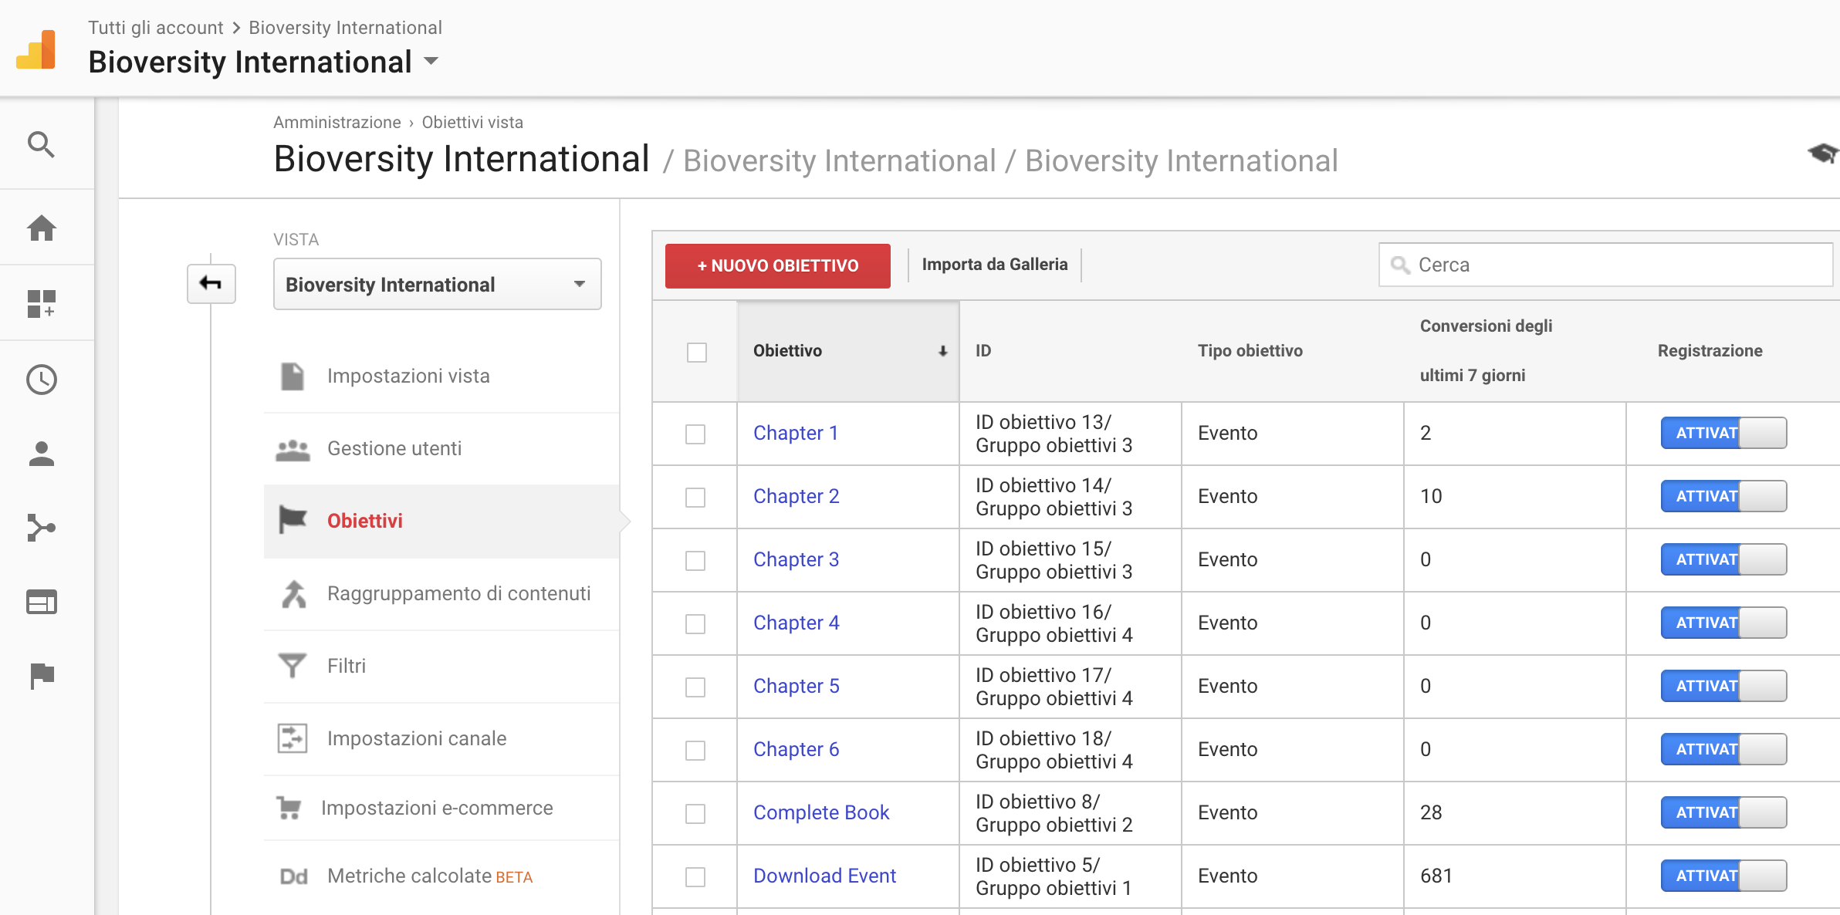This screenshot has height=915, width=1840.
Task: Check the box for Chapter 5 row
Action: click(695, 687)
